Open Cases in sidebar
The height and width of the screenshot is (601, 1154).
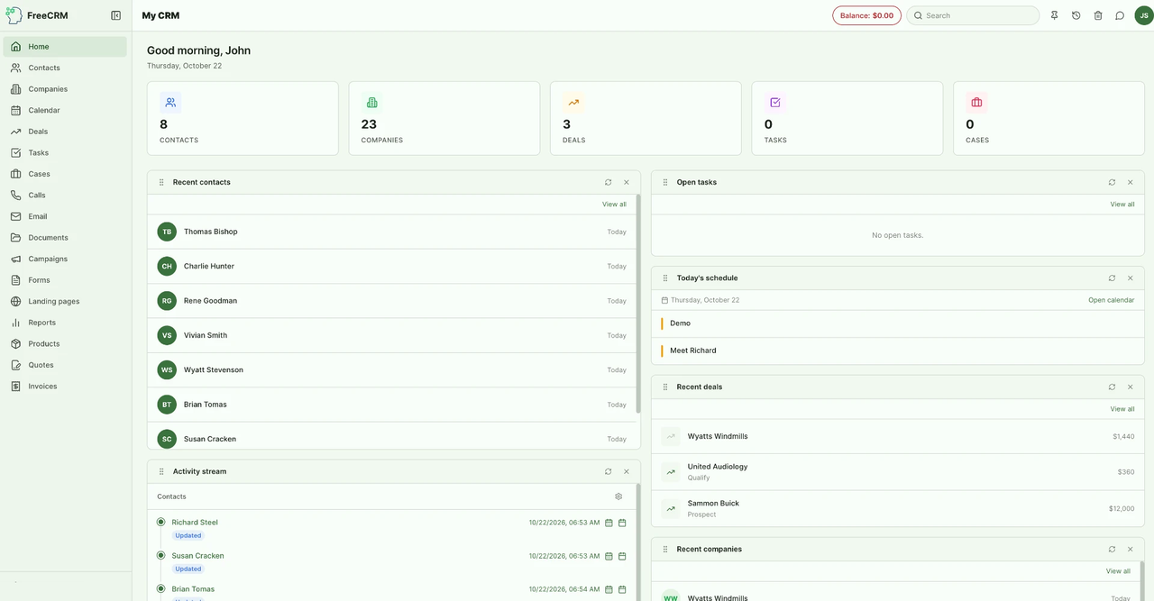coord(65,174)
